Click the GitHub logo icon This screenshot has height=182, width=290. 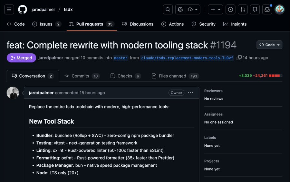pos(23,10)
